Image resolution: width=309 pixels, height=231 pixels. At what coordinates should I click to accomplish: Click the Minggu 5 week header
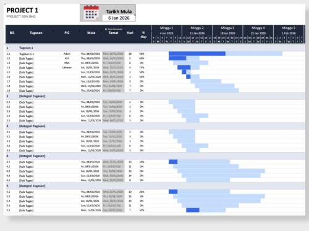pyautogui.click(x=289, y=28)
